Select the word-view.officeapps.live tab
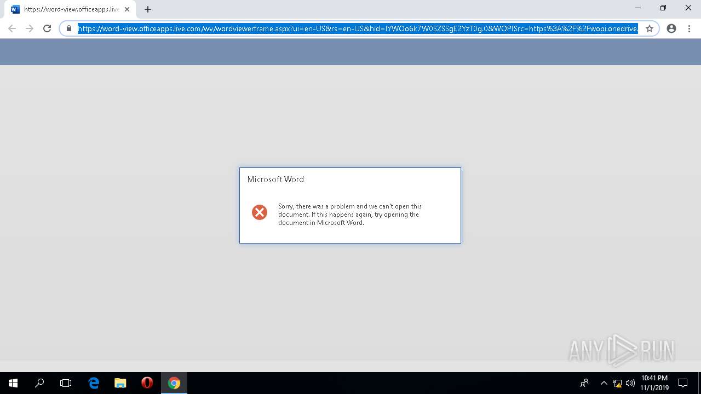The height and width of the screenshot is (394, 701). pos(70,9)
